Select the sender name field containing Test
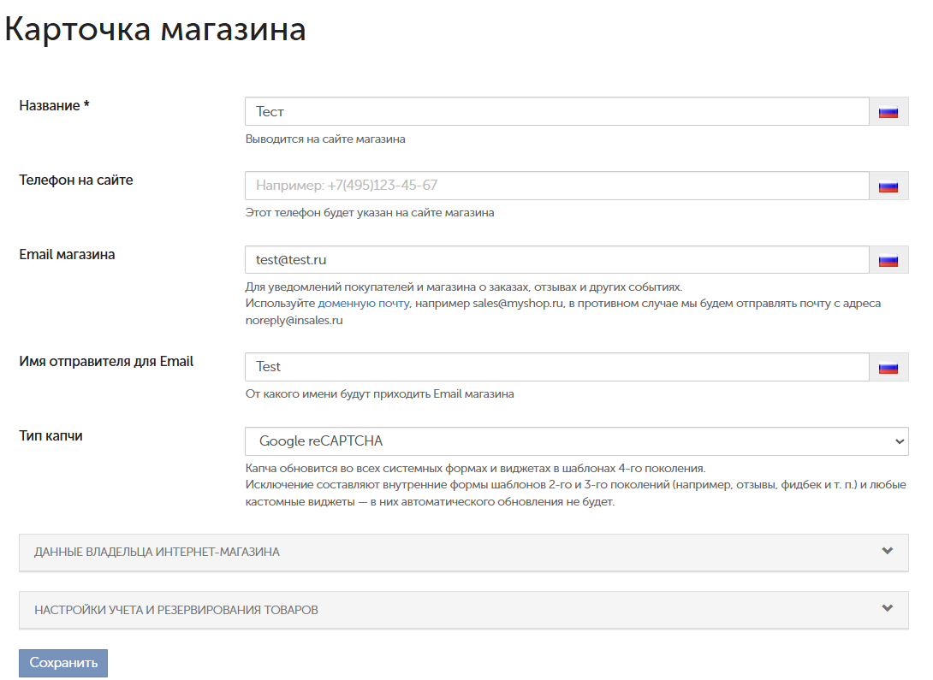 [x=556, y=367]
